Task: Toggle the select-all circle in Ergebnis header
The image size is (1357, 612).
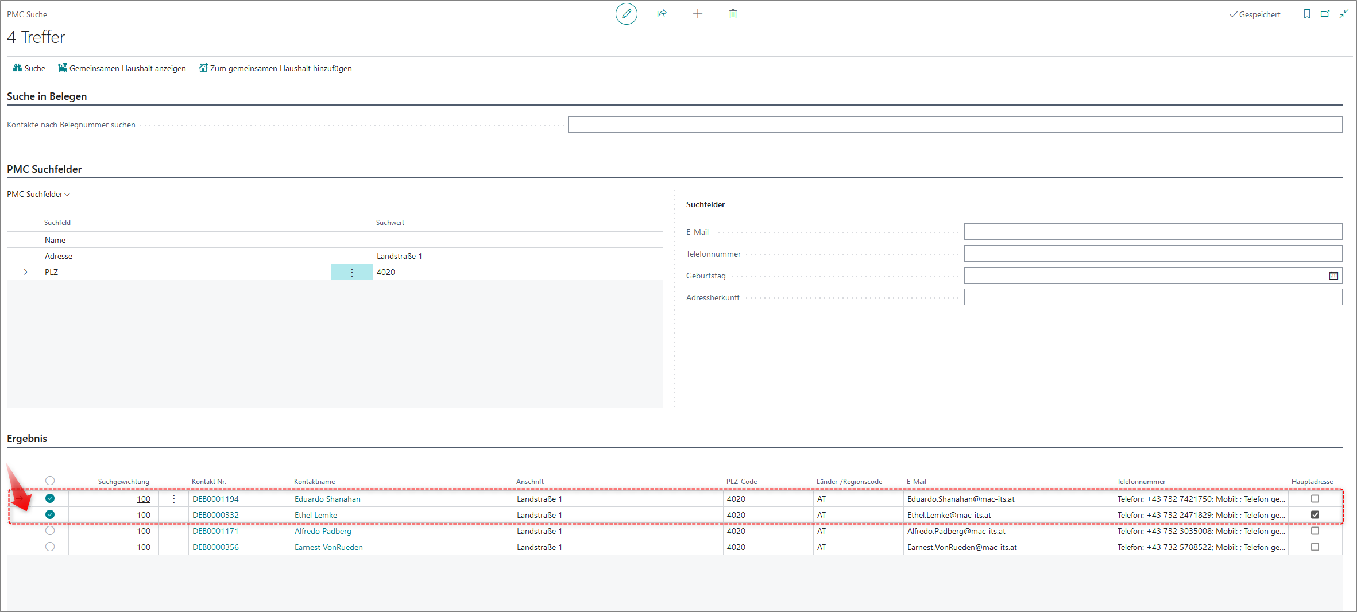Action: [50, 481]
